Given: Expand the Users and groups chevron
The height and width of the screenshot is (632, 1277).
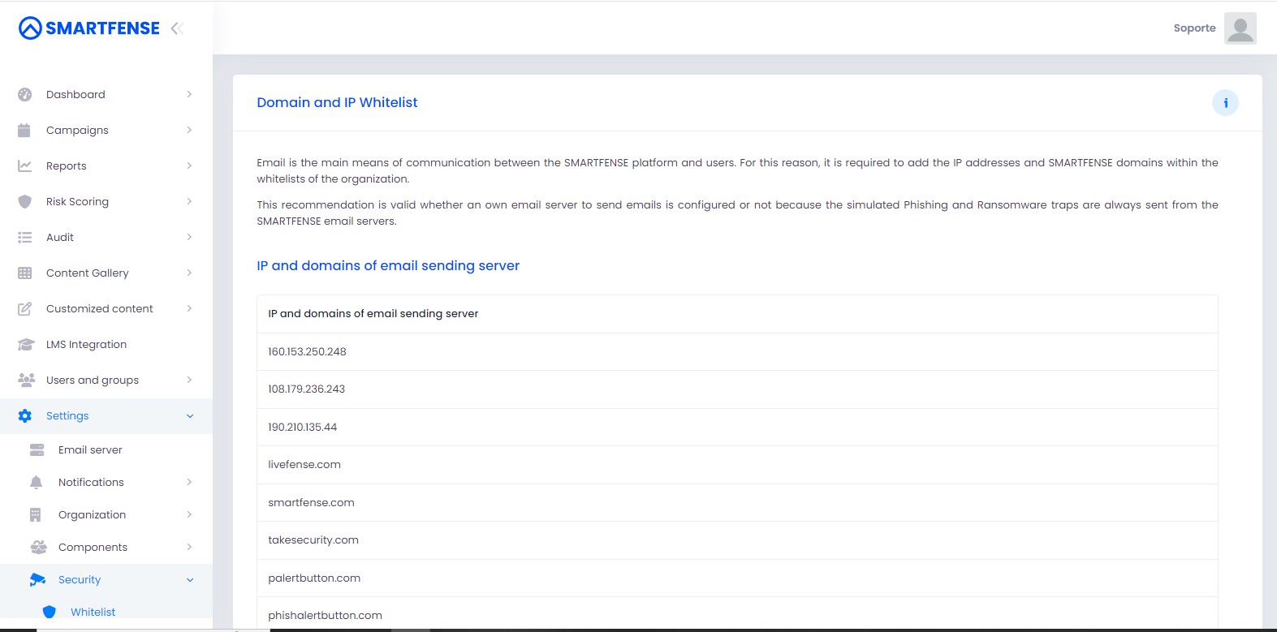Looking at the screenshot, I should pos(189,380).
